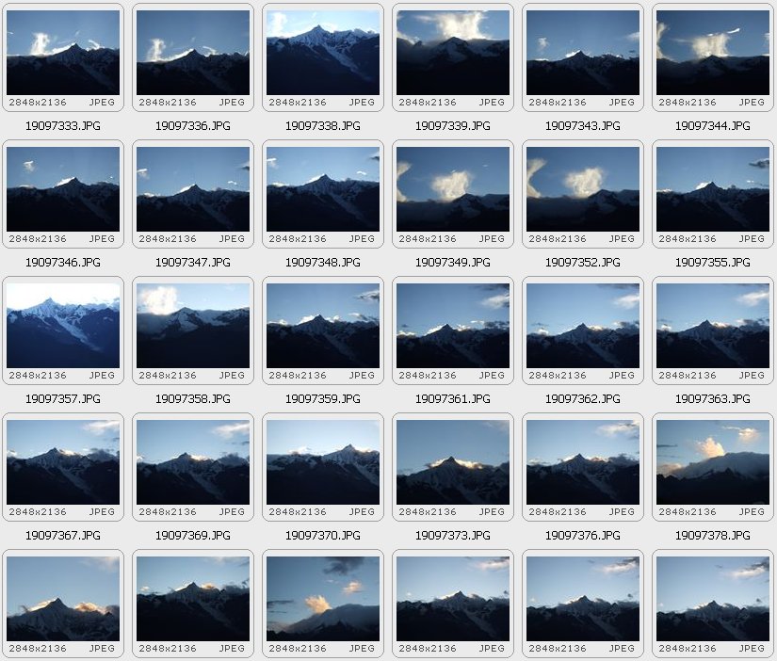Click the file name label 19097361.JPG
Viewport: 777px width, 661px height.
coord(453,399)
